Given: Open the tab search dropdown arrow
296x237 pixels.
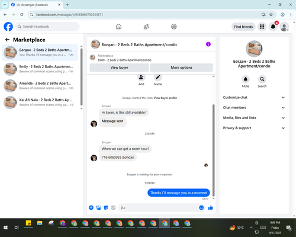Looking at the screenshot, I should tap(5, 5).
